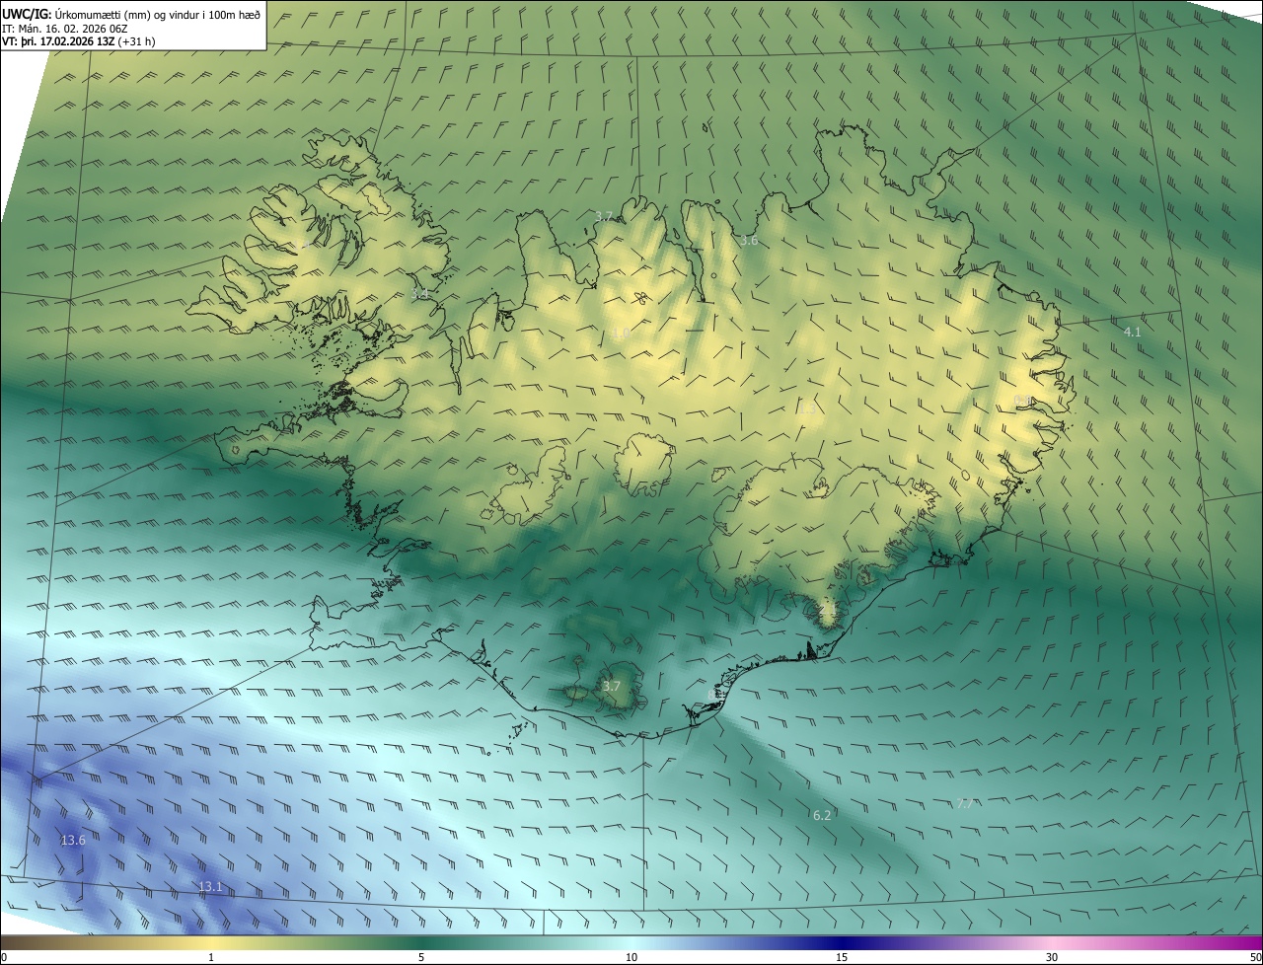Select the 13.6 value label on the map
Image resolution: width=1263 pixels, height=965 pixels.
pos(73,841)
